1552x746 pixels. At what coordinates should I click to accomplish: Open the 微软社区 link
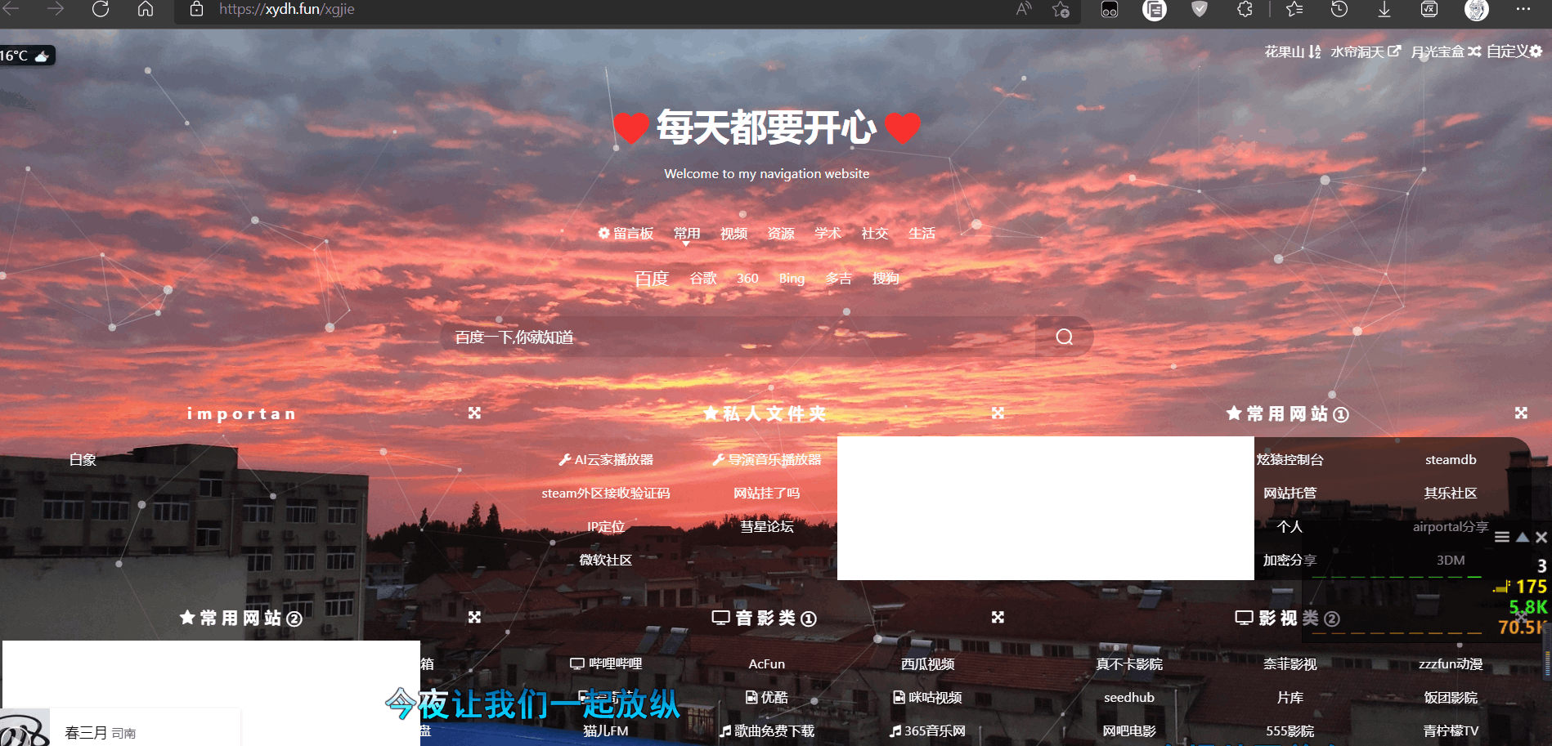point(606,561)
